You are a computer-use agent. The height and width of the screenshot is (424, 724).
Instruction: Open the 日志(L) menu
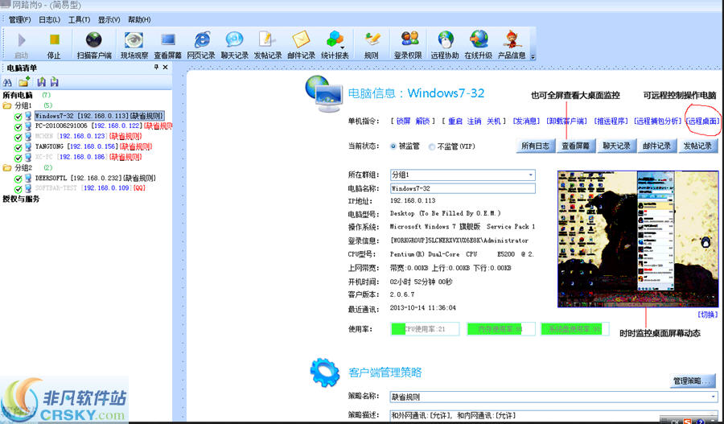49,20
